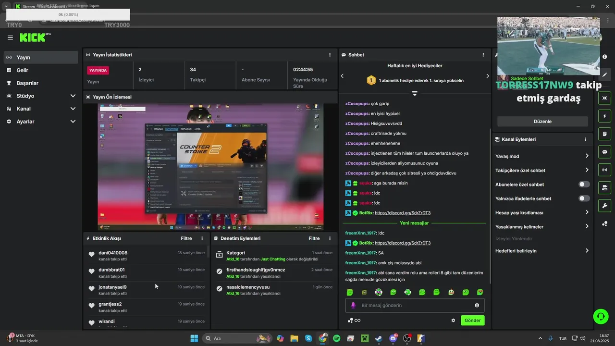
Task: Click the first green emote in chat row
Action: pos(350,292)
